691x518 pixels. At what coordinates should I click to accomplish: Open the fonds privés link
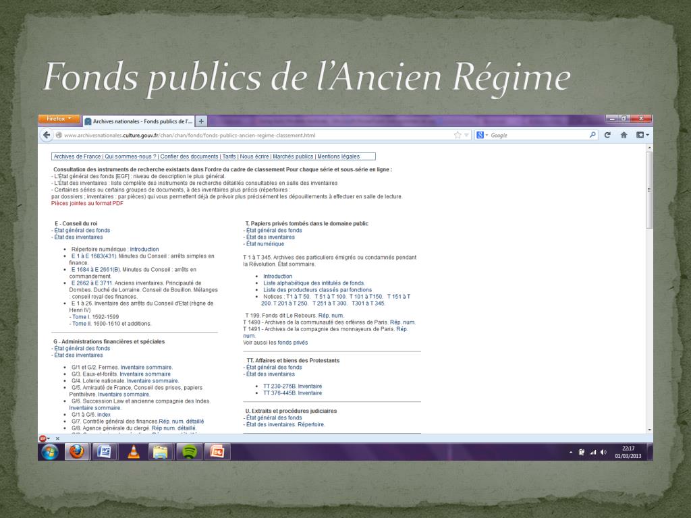point(293,343)
